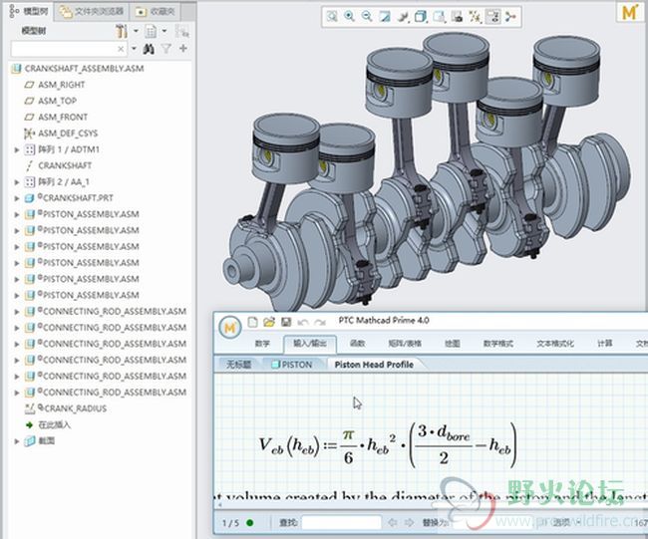
Task: Open dropdown arrow beside tree Settings icon
Action: [x=136, y=31]
